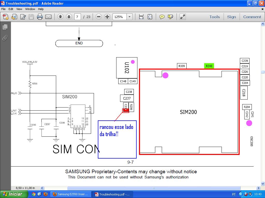265x198 pixels.
Task: Open the Help menu
Action: pyautogui.click(x=41, y=9)
